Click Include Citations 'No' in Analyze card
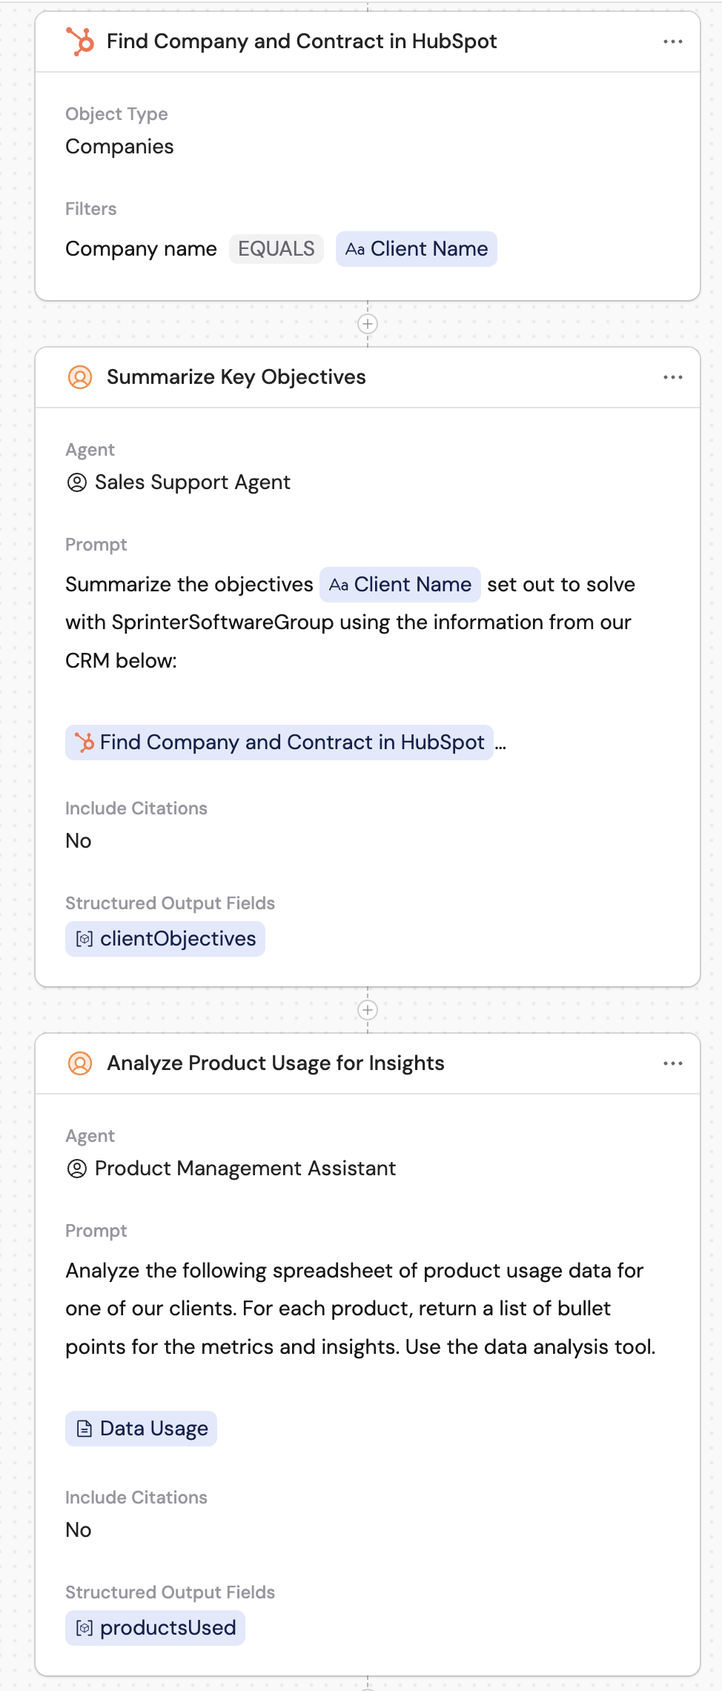Viewport: 722px width, 1691px height. click(79, 1530)
